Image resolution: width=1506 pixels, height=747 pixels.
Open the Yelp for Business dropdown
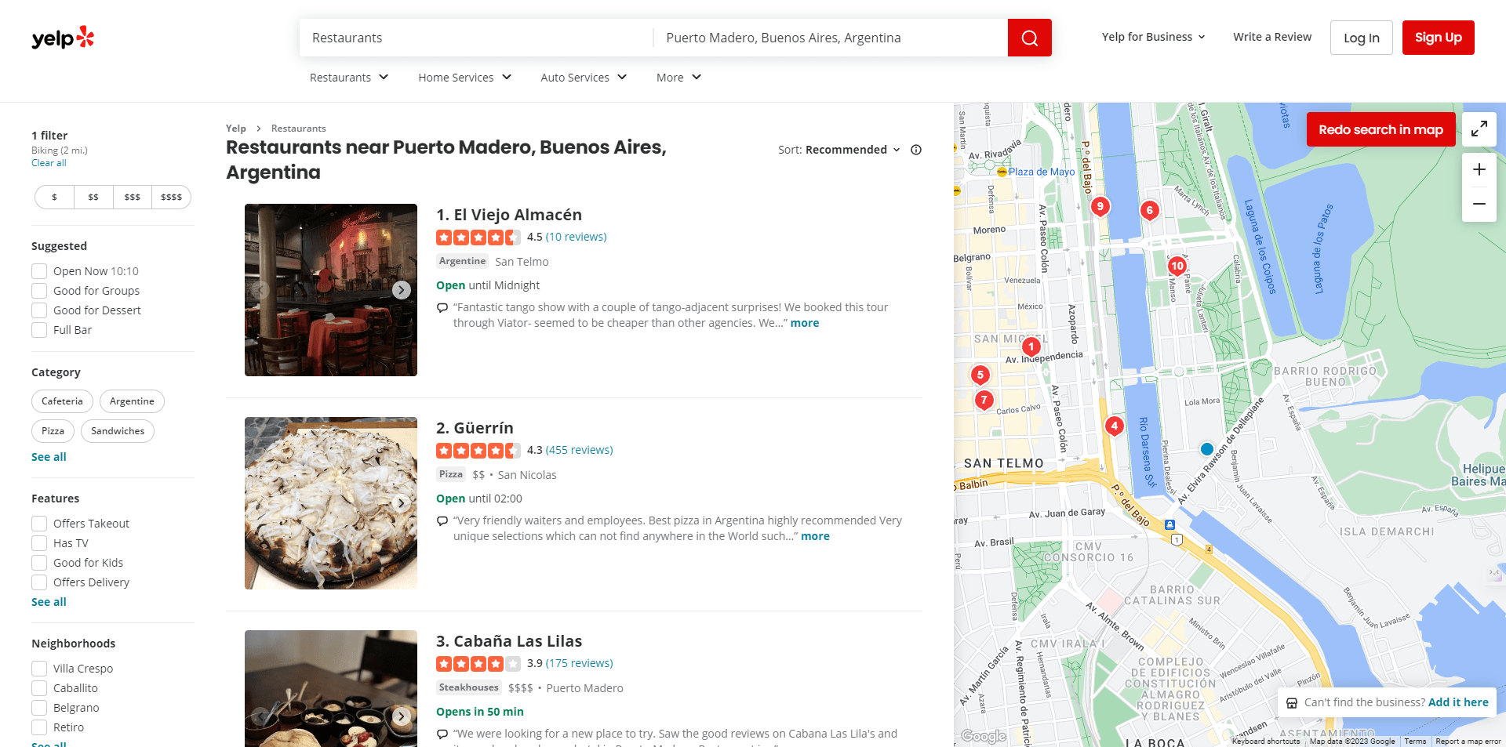[1152, 37]
